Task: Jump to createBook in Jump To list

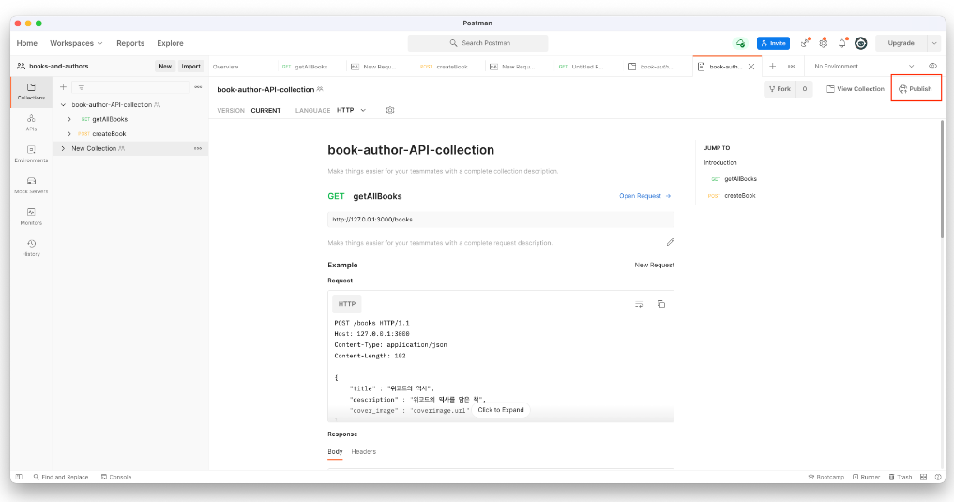Action: coord(732,196)
